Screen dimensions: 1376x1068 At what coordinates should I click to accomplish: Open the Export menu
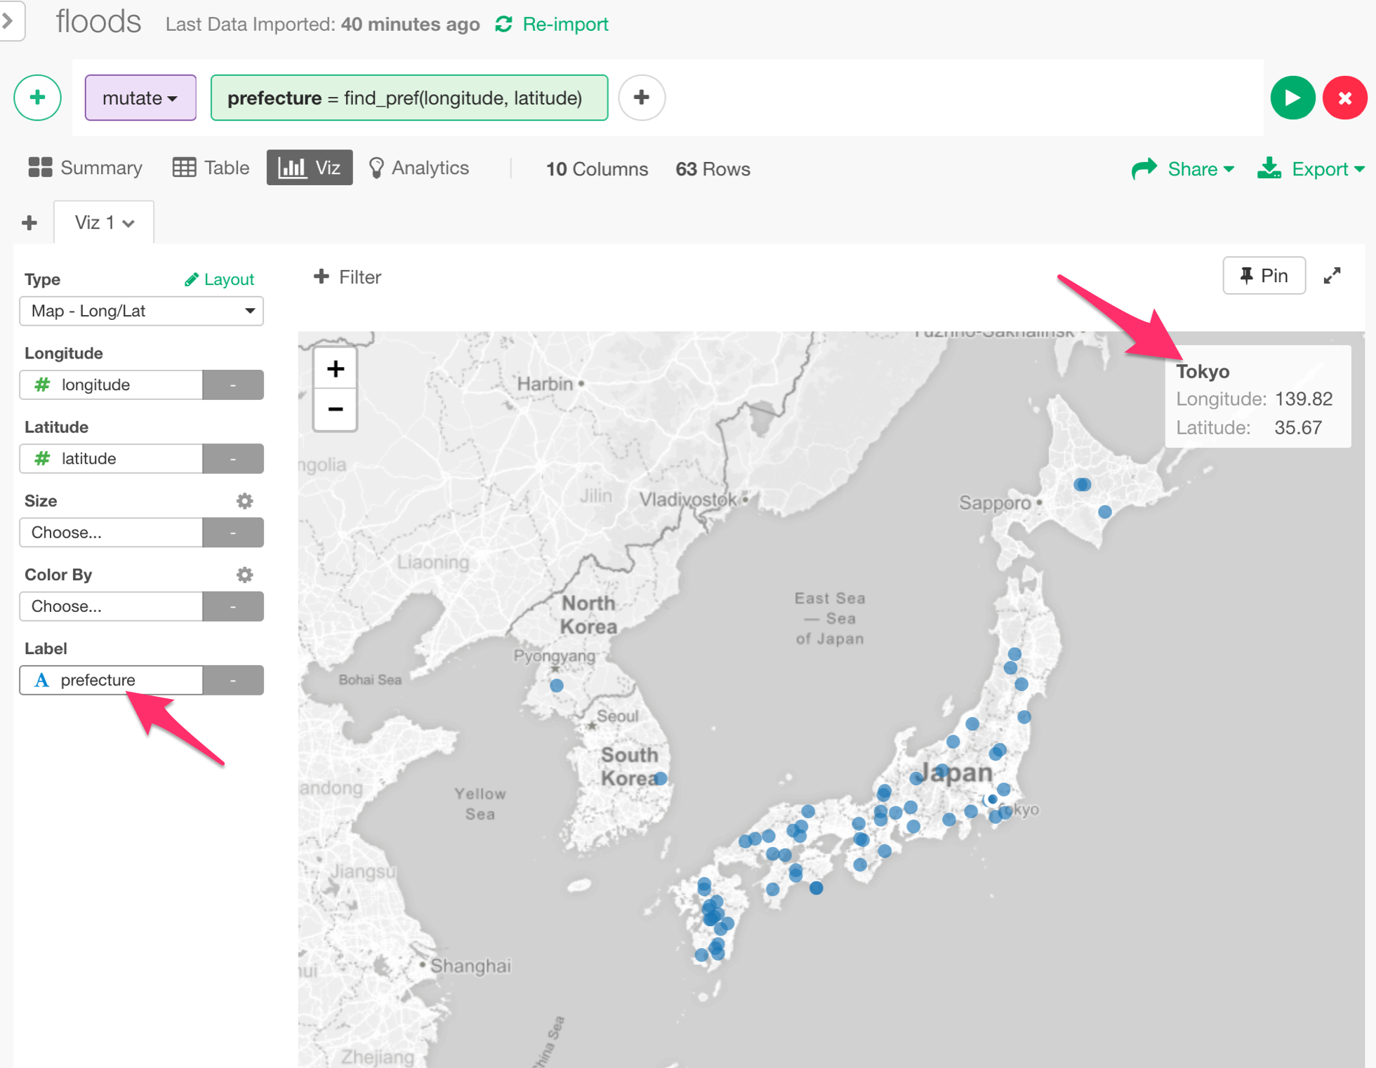tap(1320, 168)
